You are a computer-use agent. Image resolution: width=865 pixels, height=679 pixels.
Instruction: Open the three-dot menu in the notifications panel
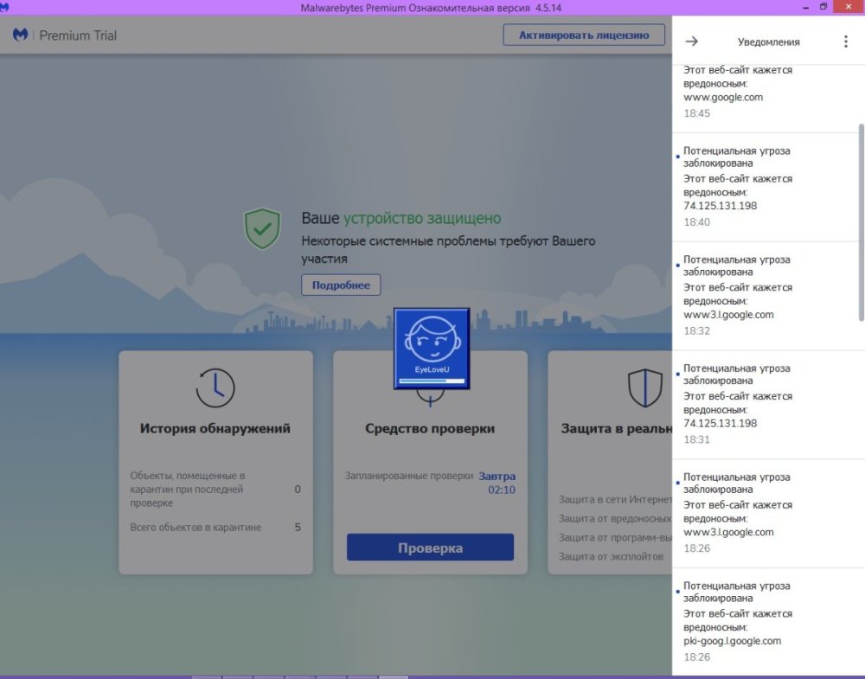pyautogui.click(x=845, y=40)
